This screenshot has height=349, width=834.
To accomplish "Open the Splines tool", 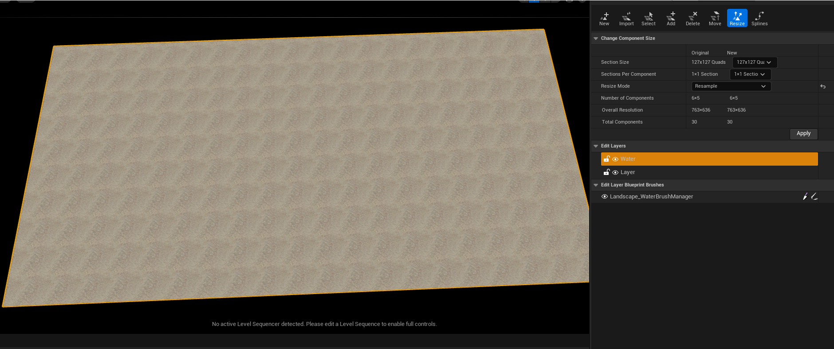I will [x=759, y=18].
